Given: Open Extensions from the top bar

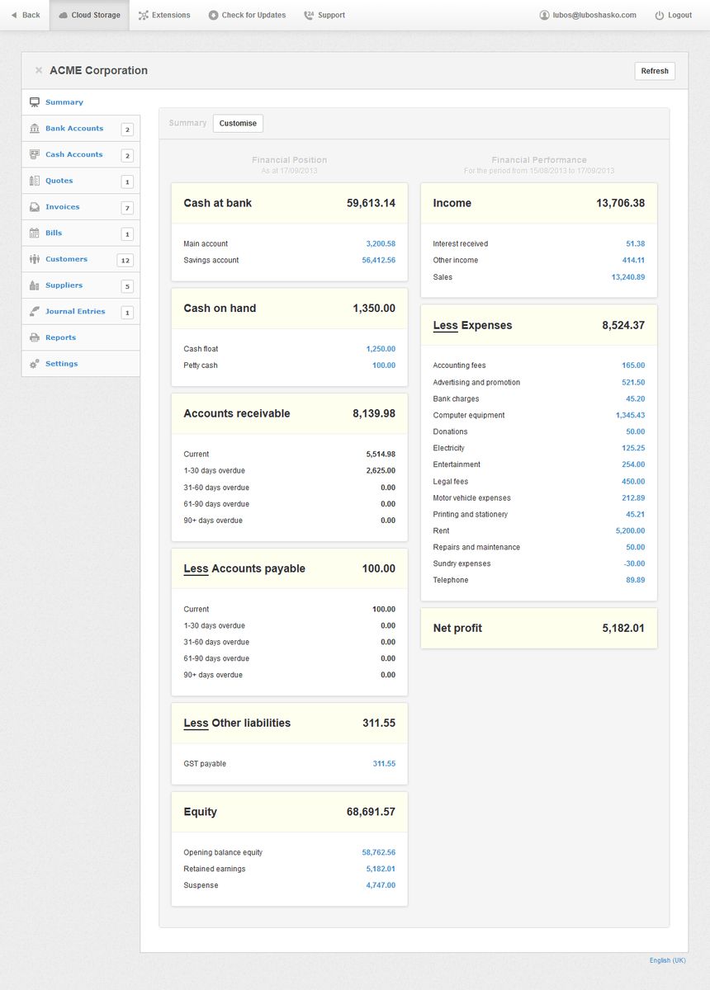Looking at the screenshot, I should 164,15.
